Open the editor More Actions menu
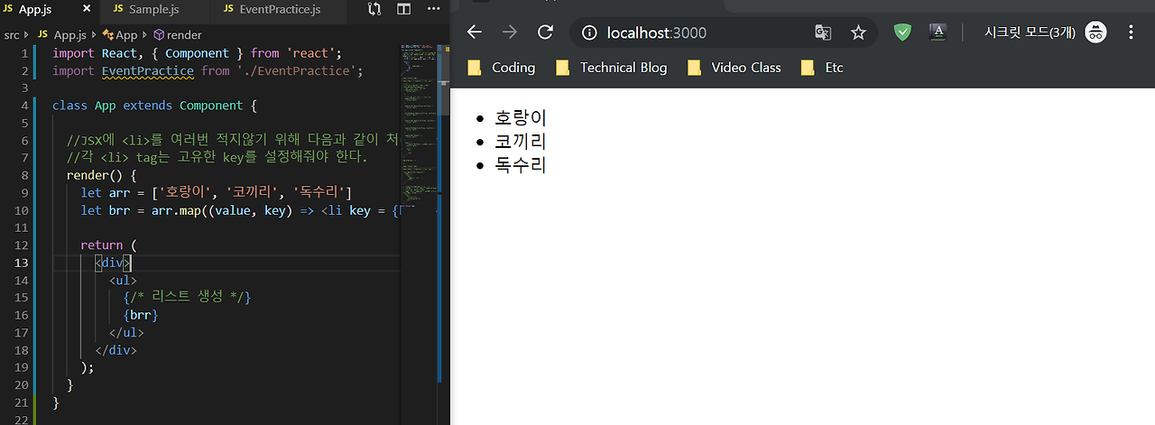 433,9
